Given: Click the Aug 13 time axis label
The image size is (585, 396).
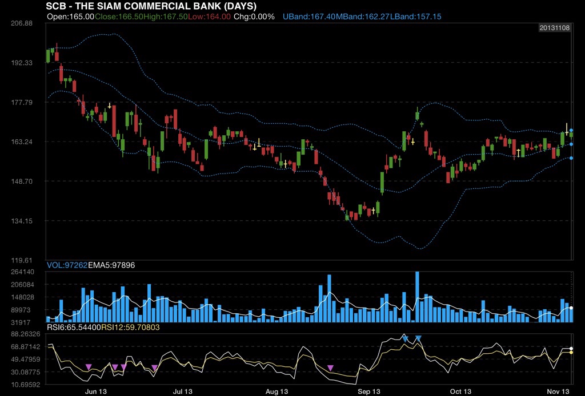Looking at the screenshot, I should tap(277, 391).
